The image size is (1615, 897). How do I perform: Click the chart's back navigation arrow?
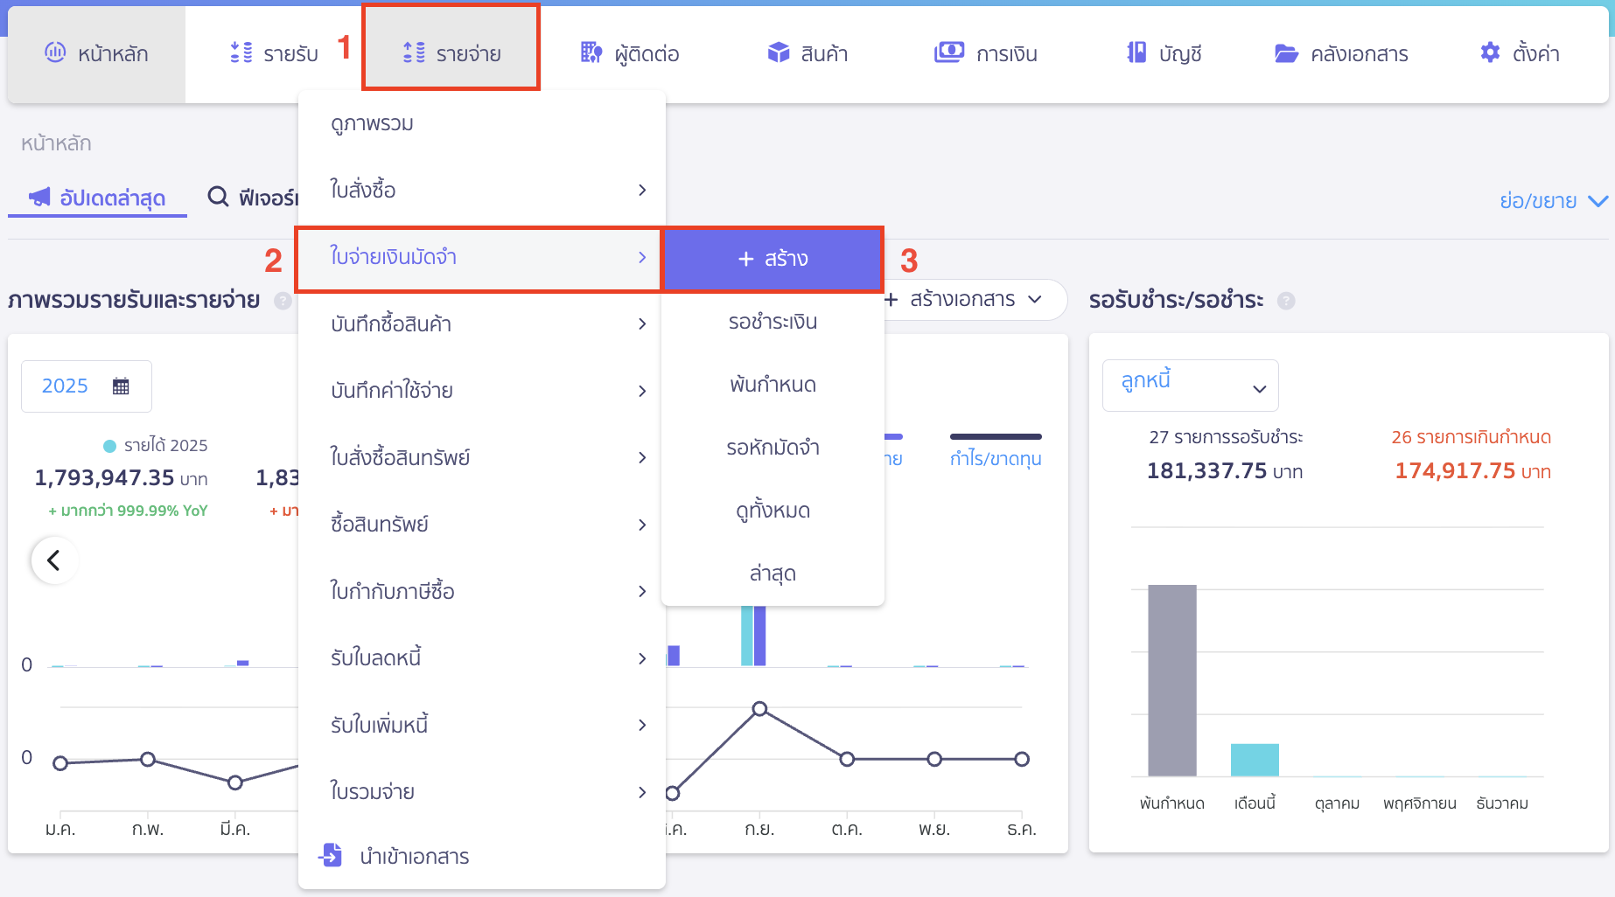[x=54, y=560]
